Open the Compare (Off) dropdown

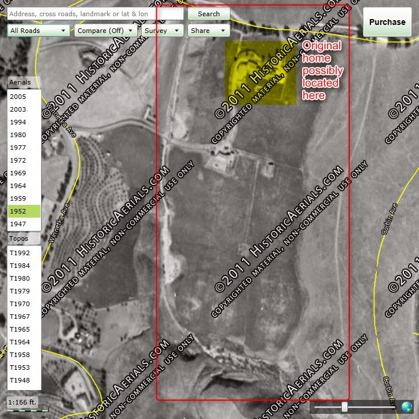(x=105, y=31)
